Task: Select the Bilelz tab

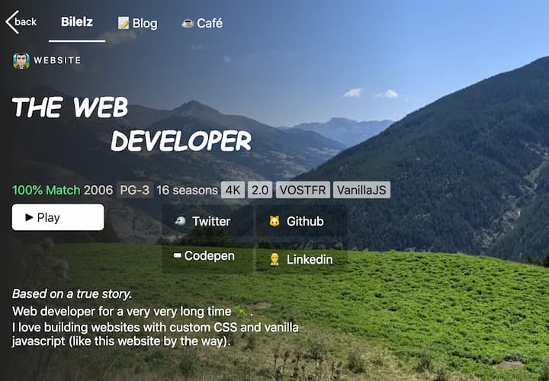Action: [77, 21]
